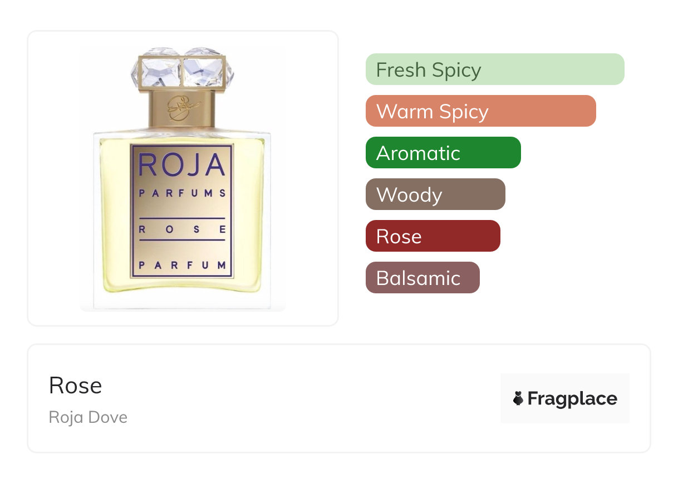Select the Warm Spicy accord bar
Image resolution: width=678 pixels, height=480 pixels.
(480, 111)
